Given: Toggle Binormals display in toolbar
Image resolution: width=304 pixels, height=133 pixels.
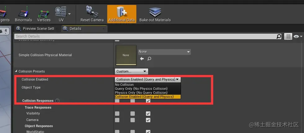Looking at the screenshot, I should point(23,14).
